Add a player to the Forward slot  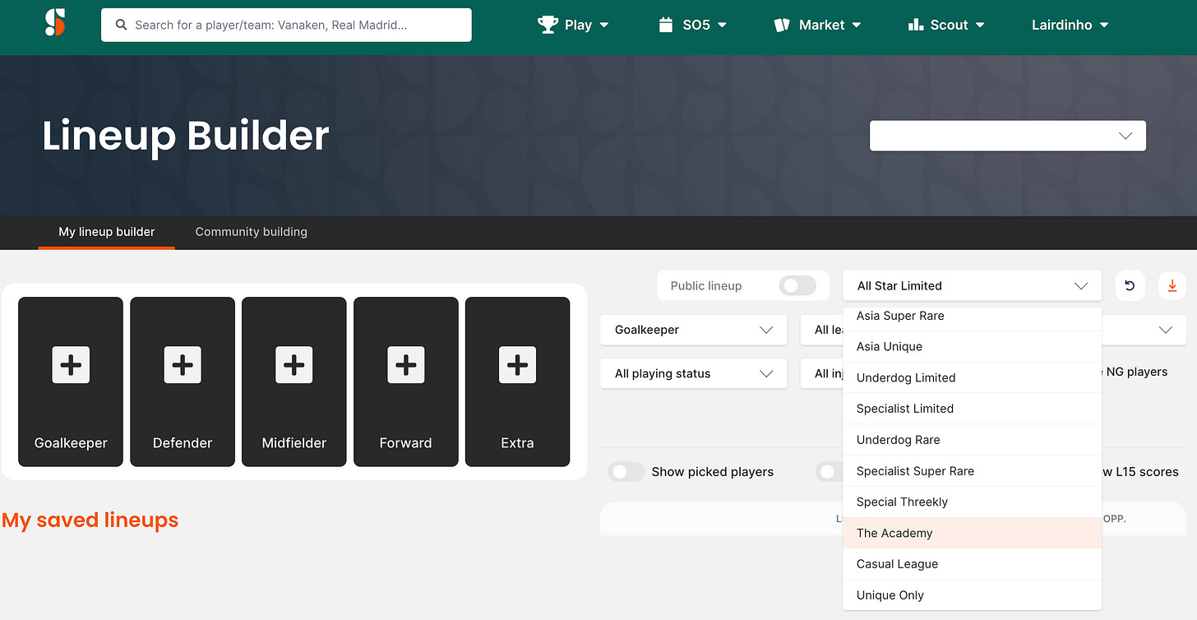[x=406, y=365]
